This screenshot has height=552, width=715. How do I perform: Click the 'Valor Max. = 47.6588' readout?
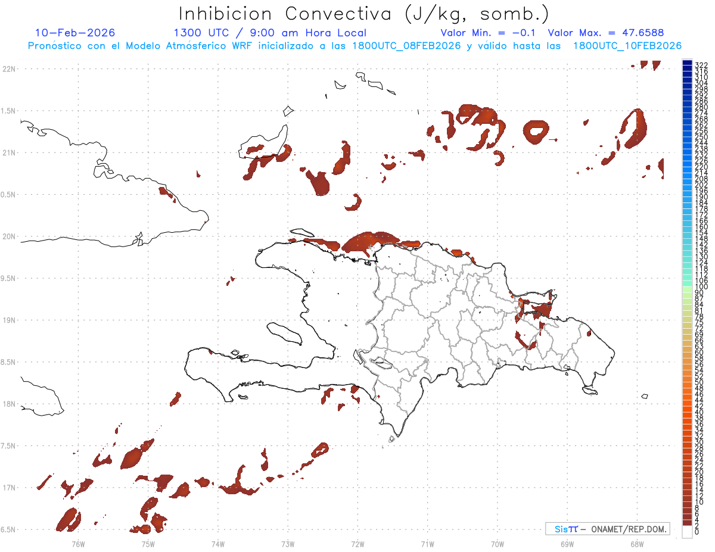pyautogui.click(x=605, y=33)
